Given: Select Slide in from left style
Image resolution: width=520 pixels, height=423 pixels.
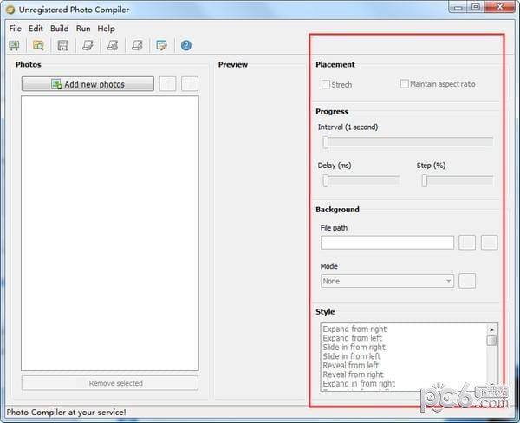Looking at the screenshot, I should pyautogui.click(x=352, y=356).
